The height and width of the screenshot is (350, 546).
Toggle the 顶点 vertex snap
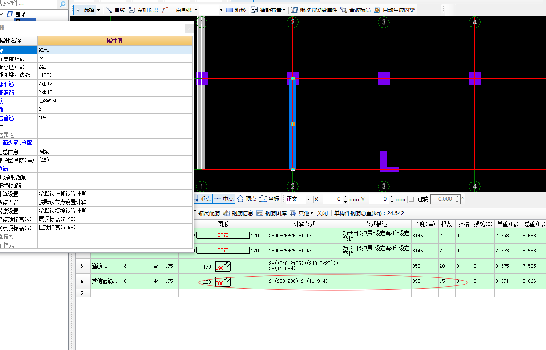[247, 199]
